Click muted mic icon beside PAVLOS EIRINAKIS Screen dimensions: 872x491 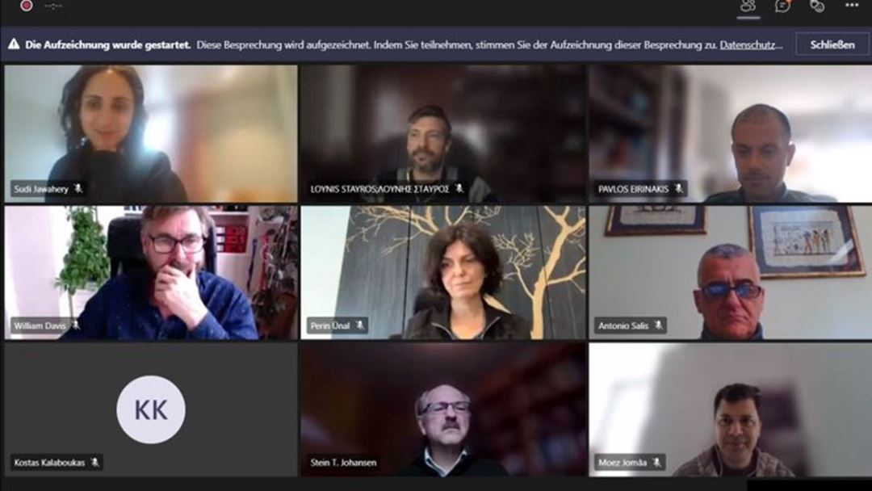tap(678, 188)
